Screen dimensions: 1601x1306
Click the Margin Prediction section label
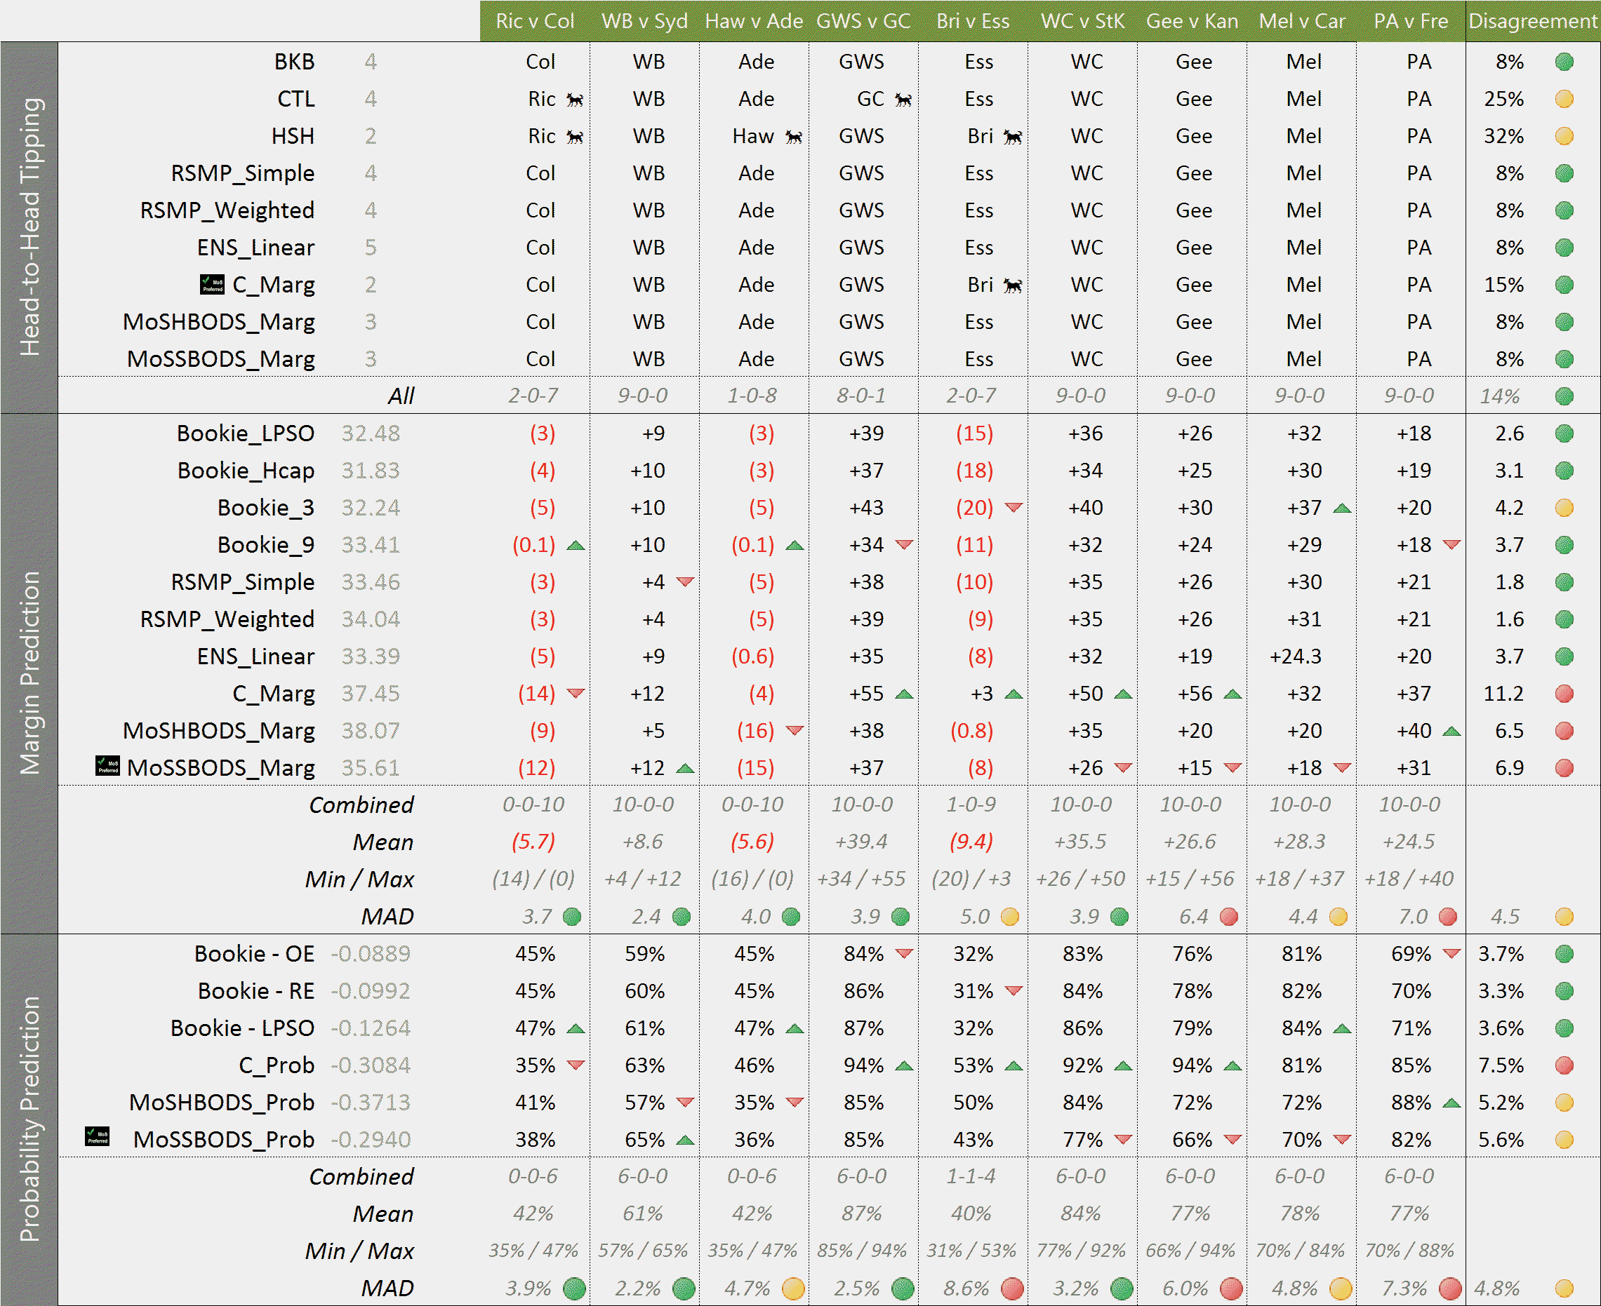29,673
